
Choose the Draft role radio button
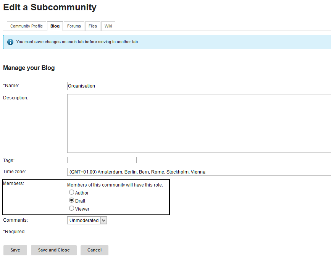click(71, 200)
